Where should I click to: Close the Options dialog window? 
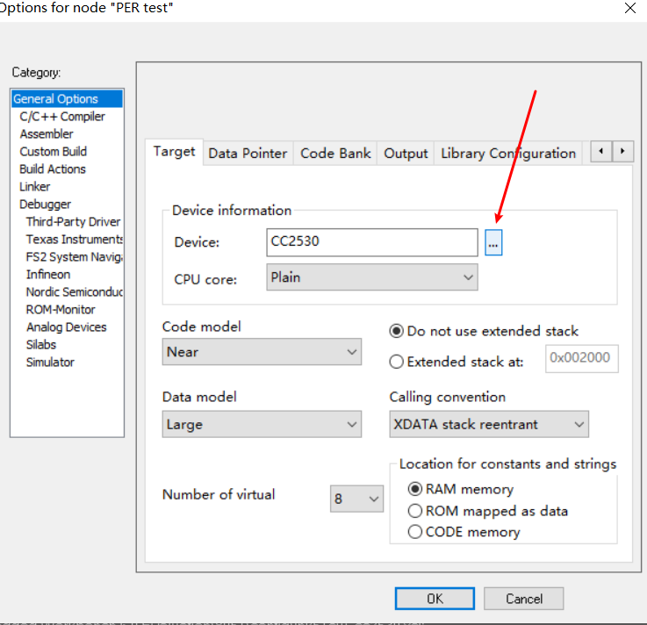(629, 8)
